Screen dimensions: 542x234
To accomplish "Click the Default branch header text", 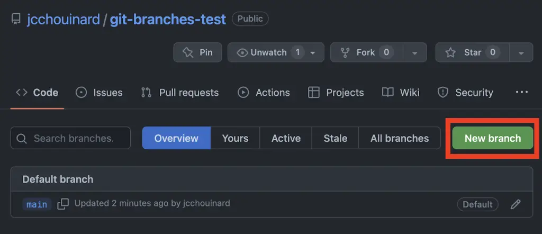I will tap(58, 179).
